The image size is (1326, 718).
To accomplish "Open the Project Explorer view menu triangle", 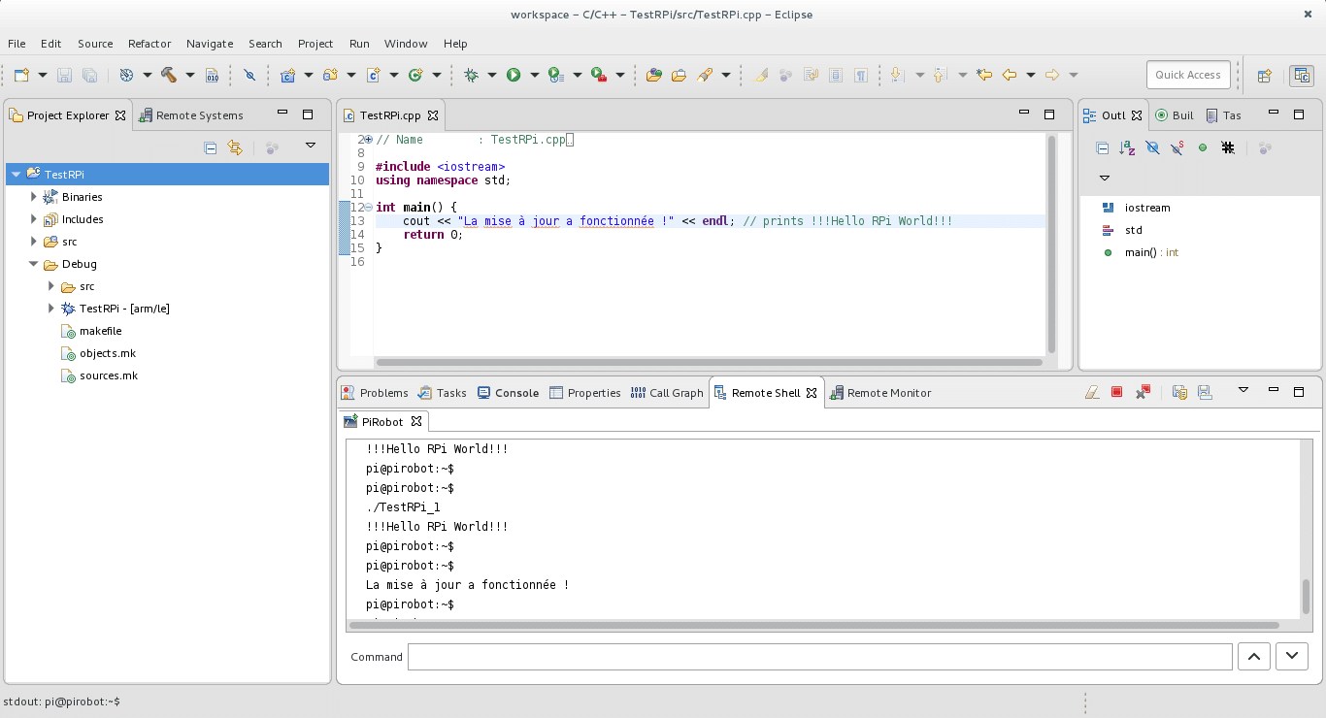I will 311,146.
